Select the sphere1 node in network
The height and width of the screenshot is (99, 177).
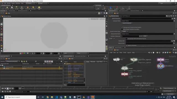click(160, 60)
